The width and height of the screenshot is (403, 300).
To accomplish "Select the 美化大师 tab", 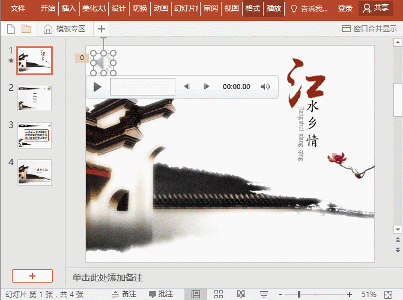I will [94, 8].
